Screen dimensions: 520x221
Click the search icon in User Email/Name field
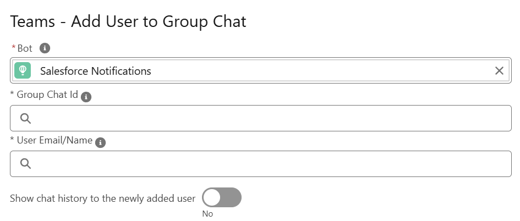pyautogui.click(x=25, y=164)
